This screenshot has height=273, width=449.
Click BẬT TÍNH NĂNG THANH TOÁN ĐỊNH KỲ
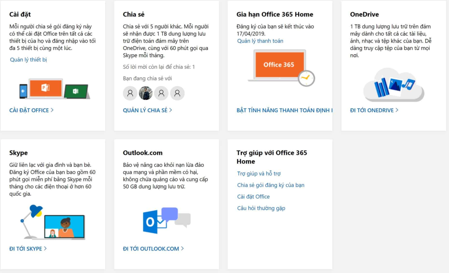(284, 110)
